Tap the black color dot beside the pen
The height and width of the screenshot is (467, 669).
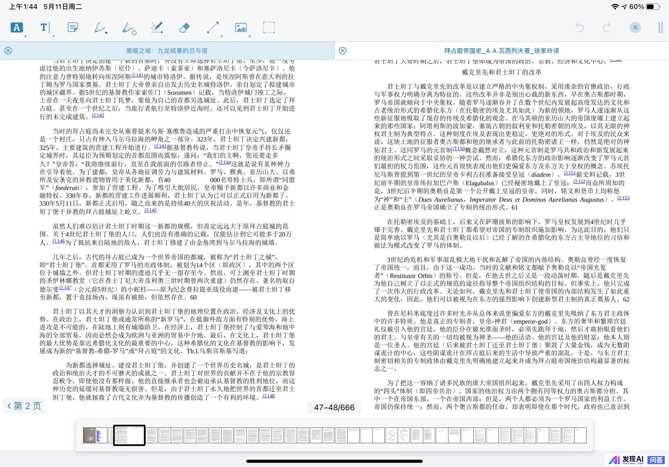tap(106, 32)
